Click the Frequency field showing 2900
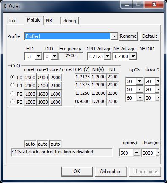The height and width of the screenshot is (183, 167). point(71,56)
